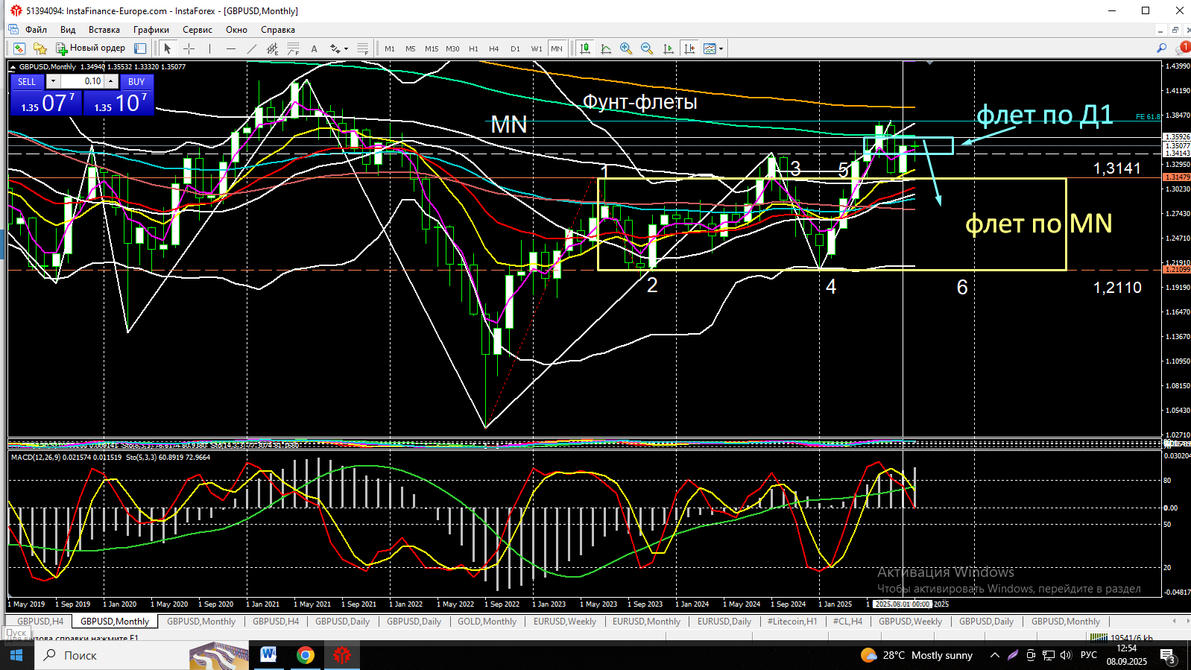Select the W1 timeframe
The image size is (1191, 670).
pos(537,48)
